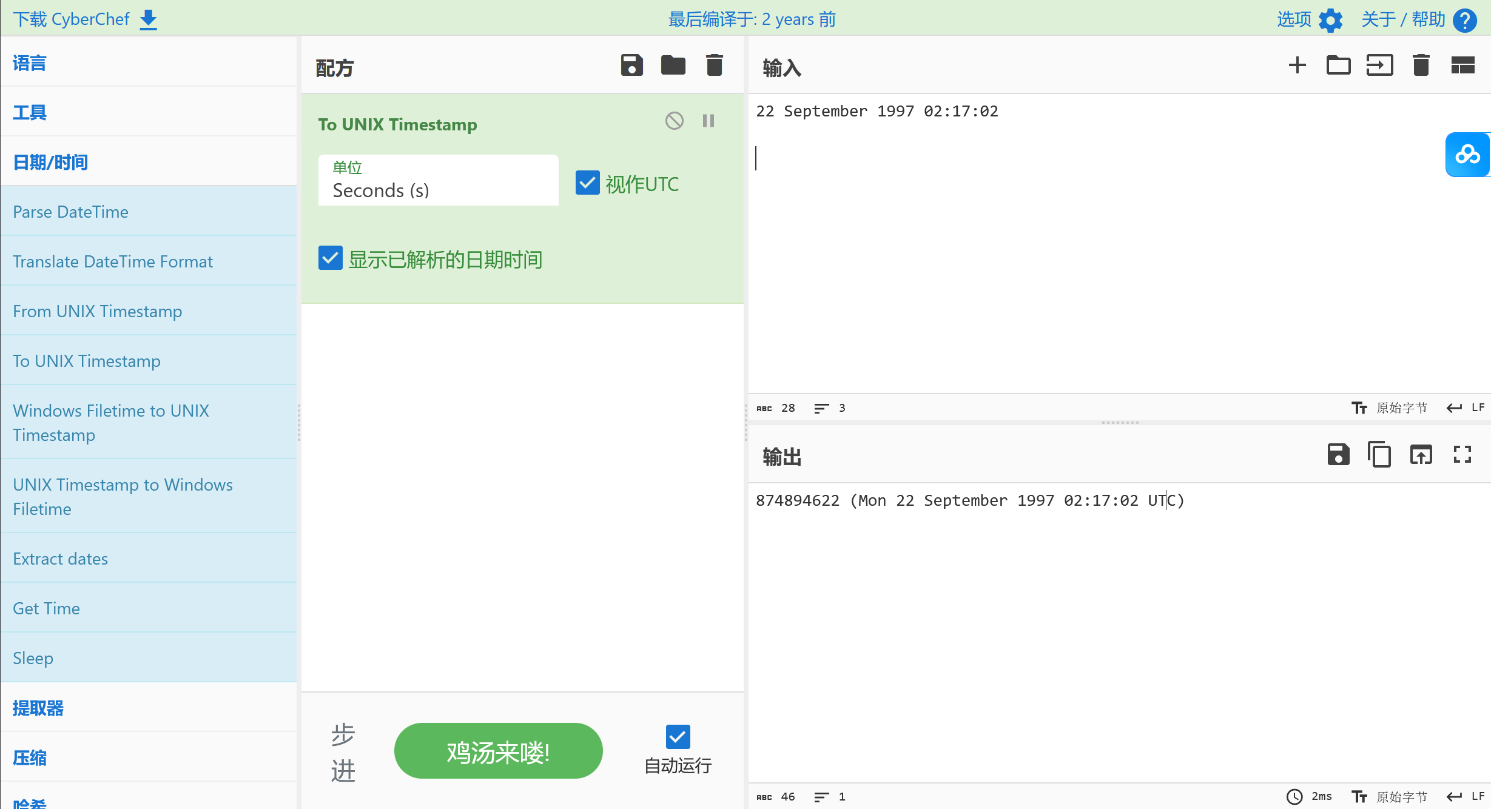Select From UNIX Timestamp operation

[x=149, y=311]
